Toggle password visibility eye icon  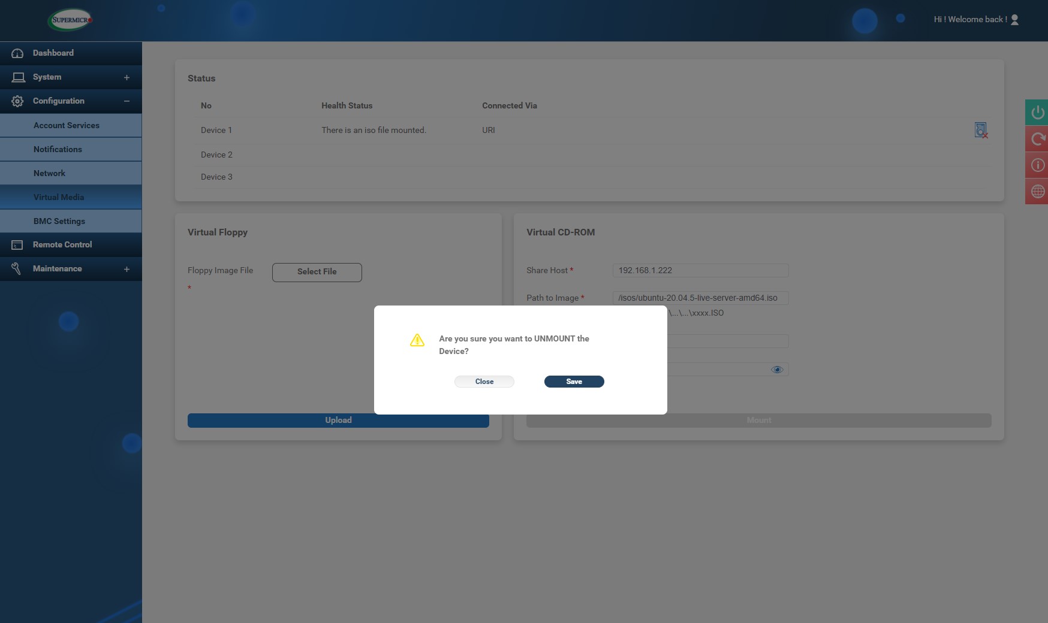pyautogui.click(x=777, y=370)
